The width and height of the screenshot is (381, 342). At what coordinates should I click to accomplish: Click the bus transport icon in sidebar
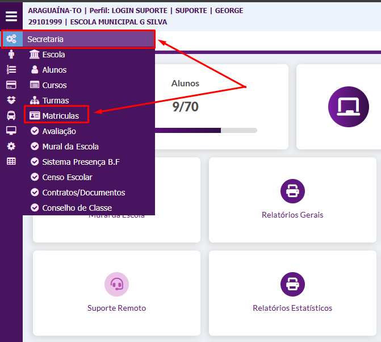coord(11,115)
